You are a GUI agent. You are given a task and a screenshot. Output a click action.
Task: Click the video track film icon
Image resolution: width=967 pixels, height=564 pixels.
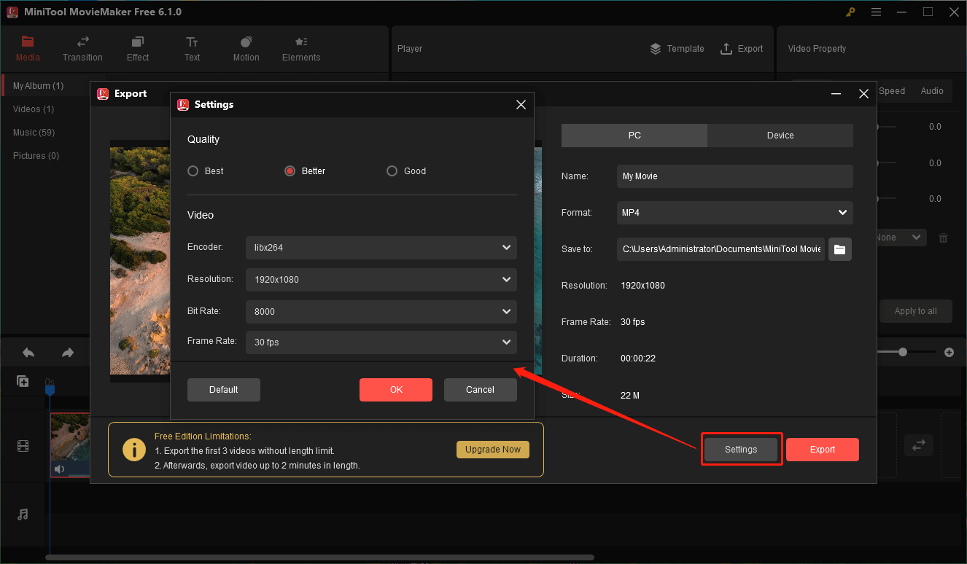click(x=23, y=446)
